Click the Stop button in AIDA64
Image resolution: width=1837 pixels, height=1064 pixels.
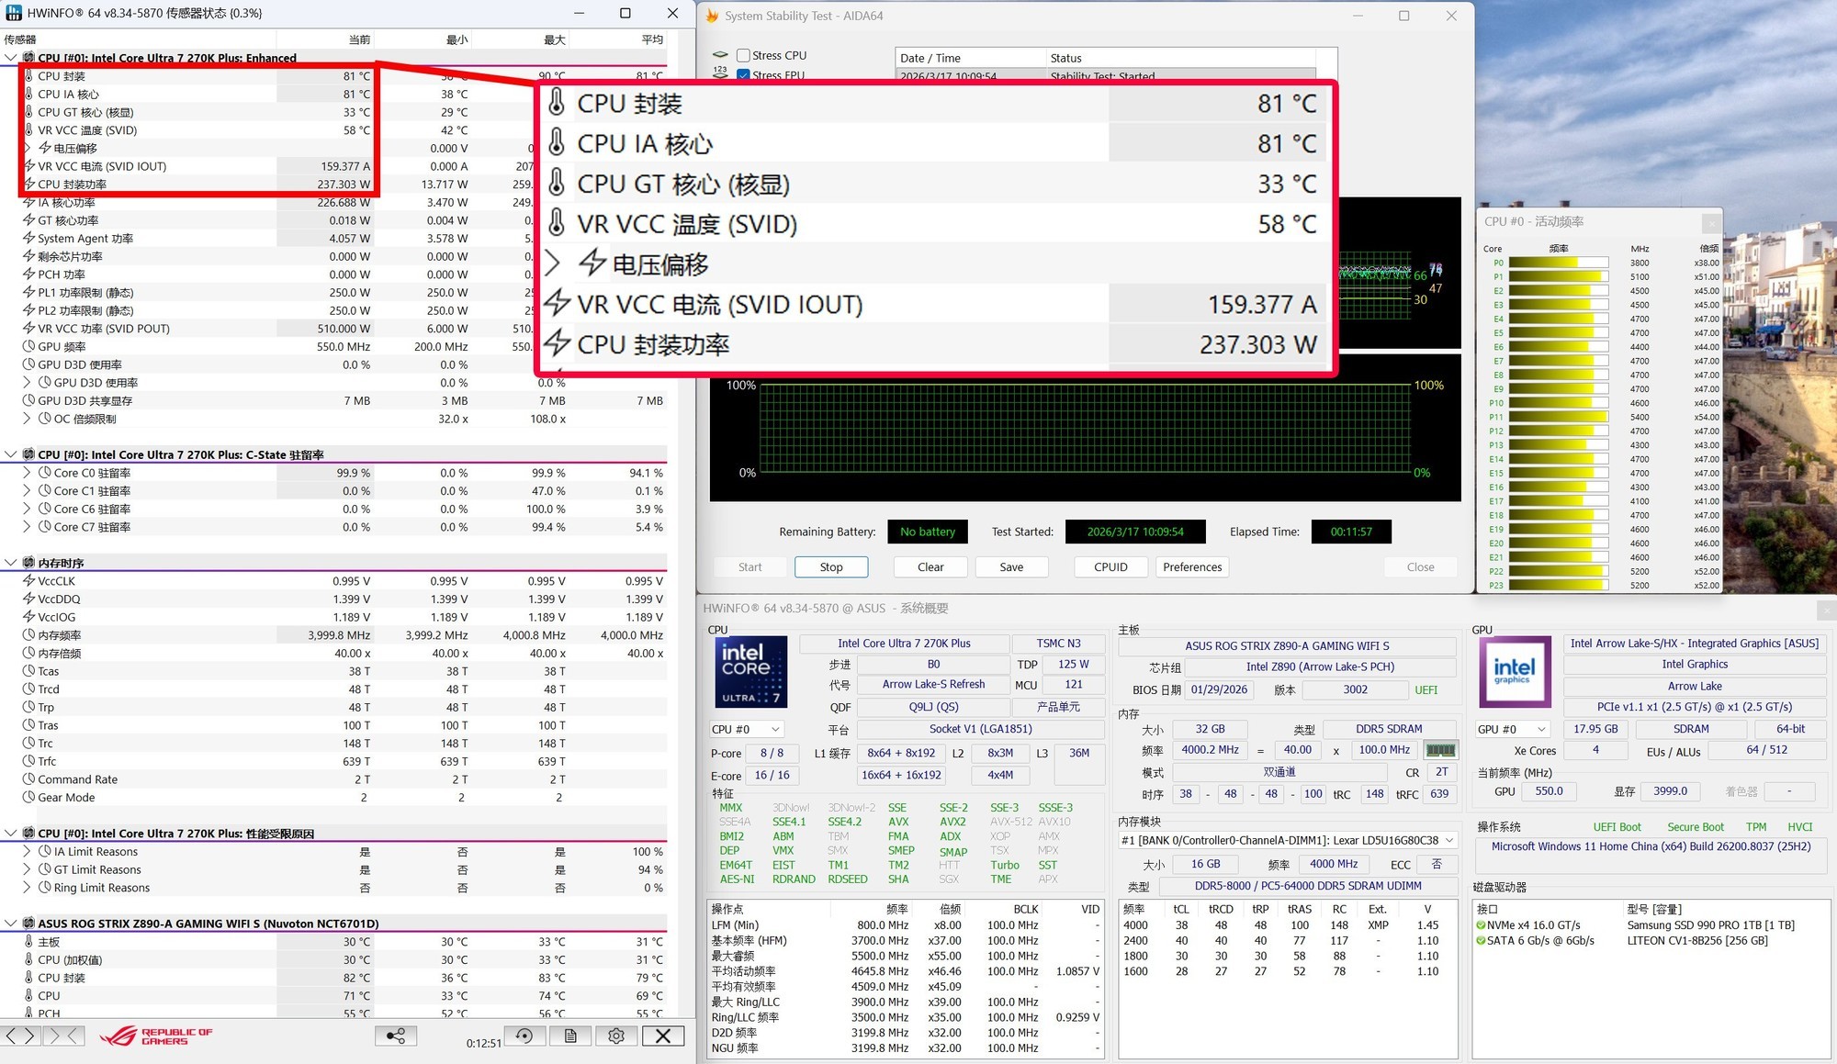pos(831,567)
